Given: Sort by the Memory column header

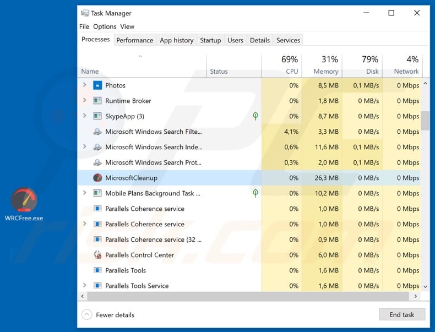Looking at the screenshot, I should 322,66.
